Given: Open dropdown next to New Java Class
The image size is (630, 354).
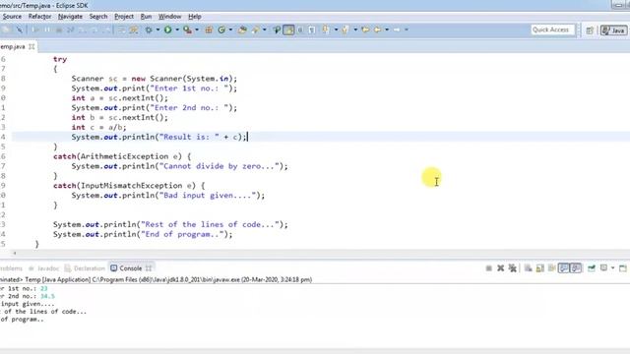Looking at the screenshot, I should pyautogui.click(x=230, y=29).
